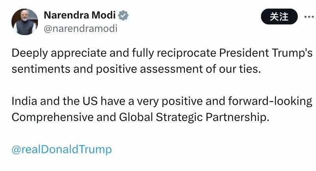Click the word "India" in the post
This screenshot has width=316, height=171.
coord(23,101)
